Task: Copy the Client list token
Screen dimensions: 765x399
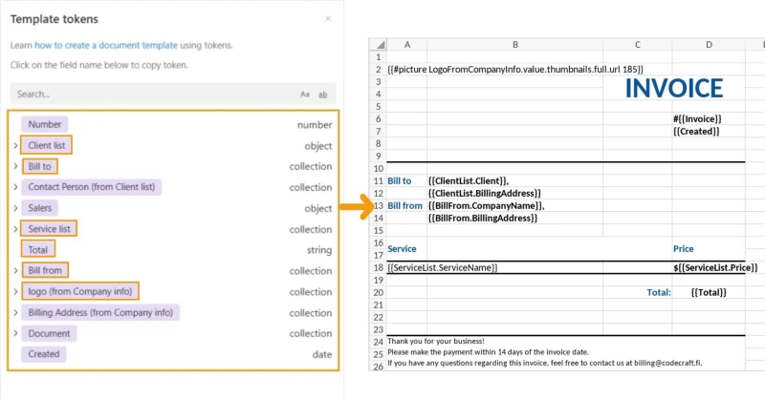Action: coord(46,145)
